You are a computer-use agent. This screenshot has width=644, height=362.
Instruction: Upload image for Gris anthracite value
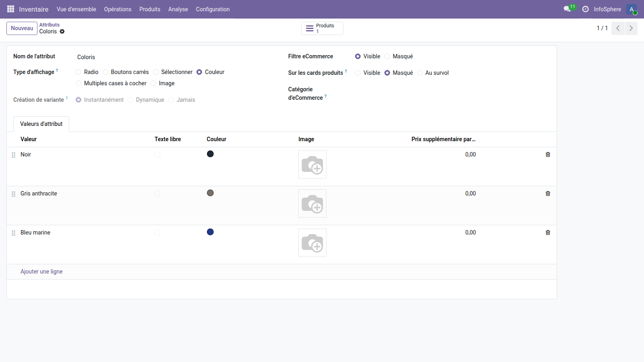tap(312, 204)
